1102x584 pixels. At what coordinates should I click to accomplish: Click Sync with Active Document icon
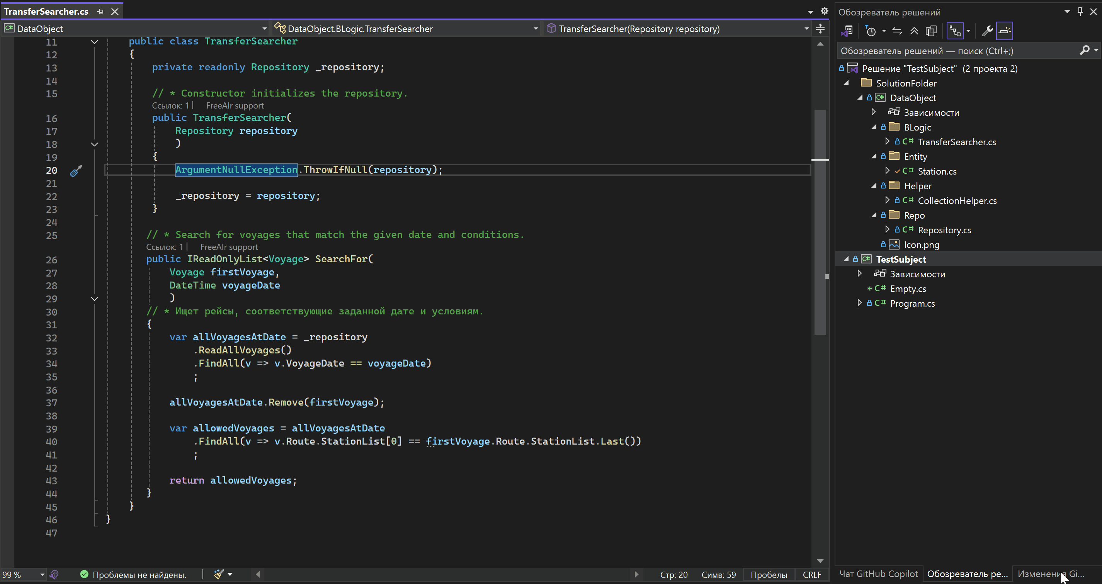897,31
